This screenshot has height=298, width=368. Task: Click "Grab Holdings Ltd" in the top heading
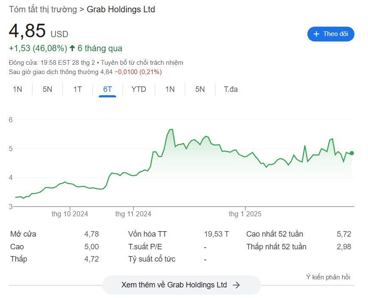coord(121,9)
